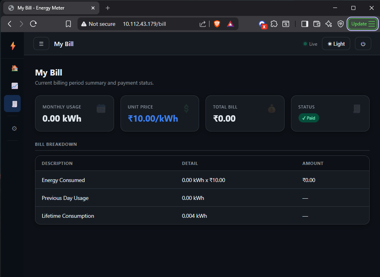Click the green Update menu button
The width and height of the screenshot is (380, 277).
tap(362, 24)
